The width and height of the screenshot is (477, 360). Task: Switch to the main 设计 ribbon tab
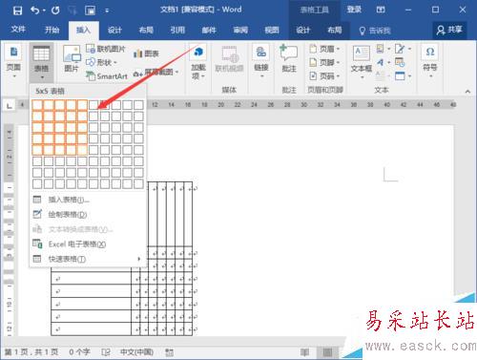(114, 31)
